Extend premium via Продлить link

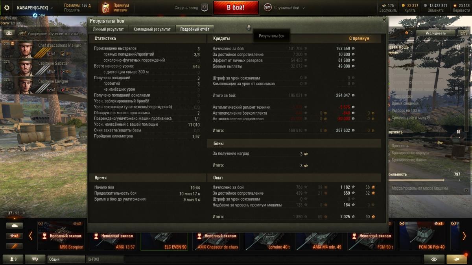[72, 10]
